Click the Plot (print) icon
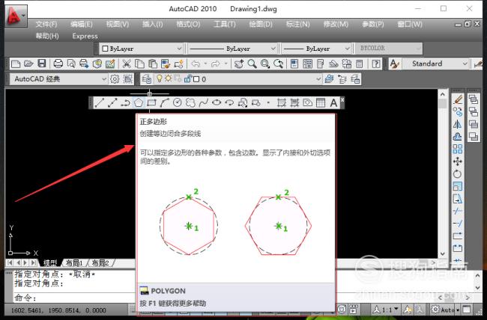Viewport: 487px width, 320px height. [x=58, y=64]
